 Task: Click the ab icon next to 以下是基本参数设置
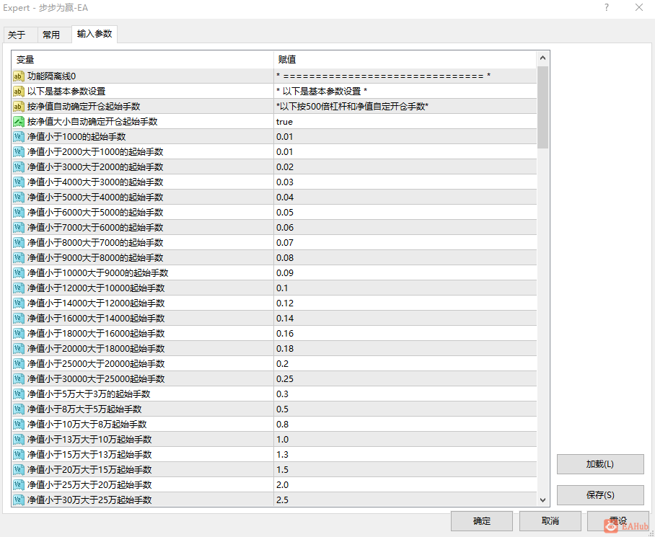[19, 91]
